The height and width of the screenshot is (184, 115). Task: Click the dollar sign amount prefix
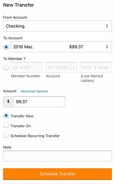(x=8, y=102)
